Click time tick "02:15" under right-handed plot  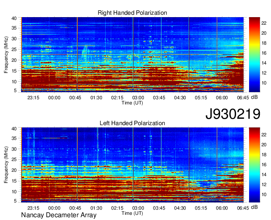click(117, 98)
